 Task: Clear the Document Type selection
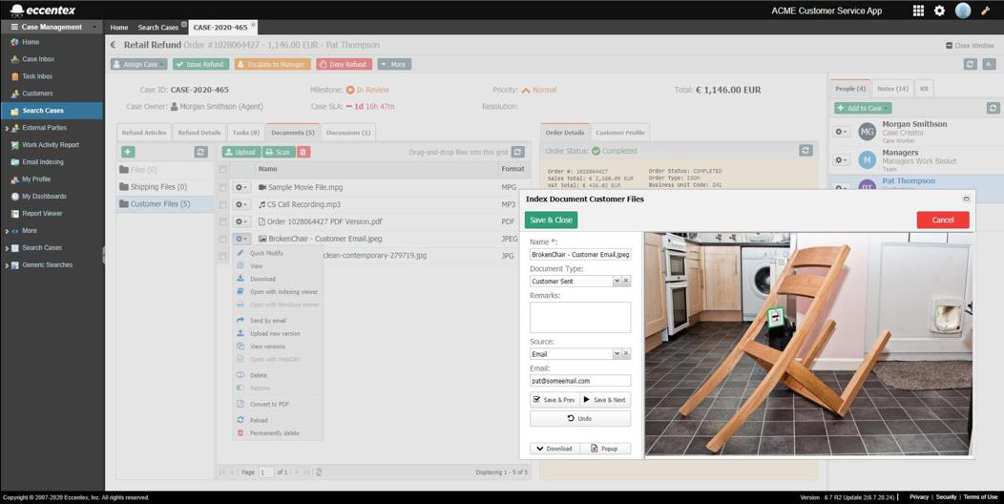(626, 282)
